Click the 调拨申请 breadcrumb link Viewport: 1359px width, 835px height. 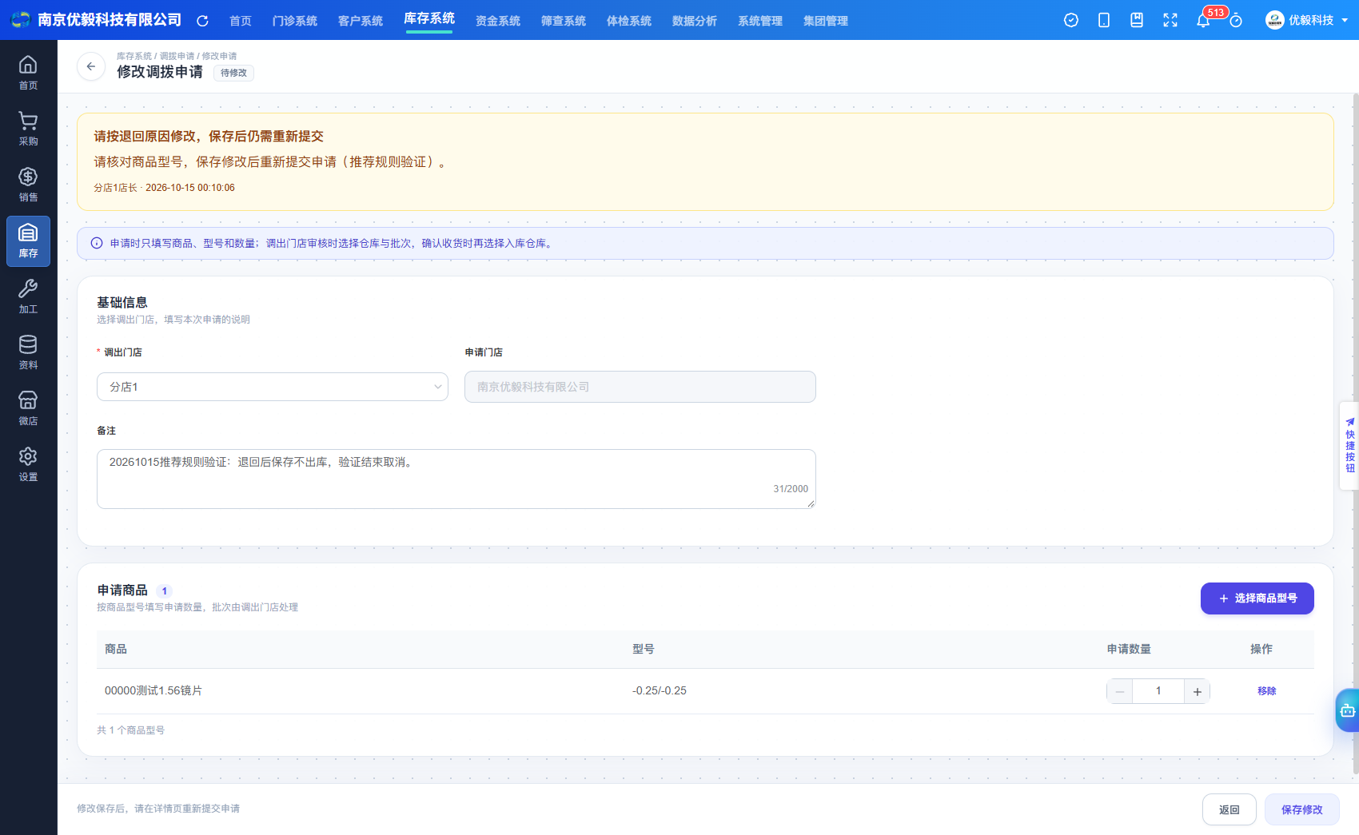click(177, 56)
